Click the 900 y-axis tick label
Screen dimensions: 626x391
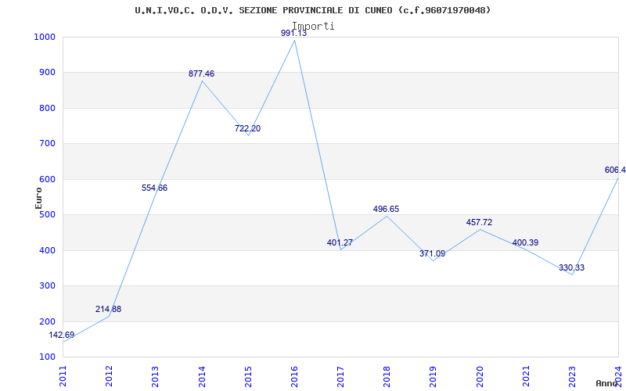47,73
